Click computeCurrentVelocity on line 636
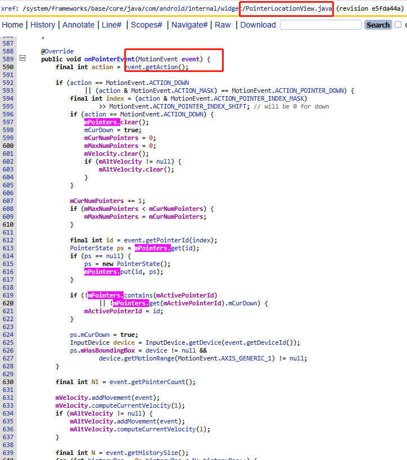 click(x=156, y=429)
